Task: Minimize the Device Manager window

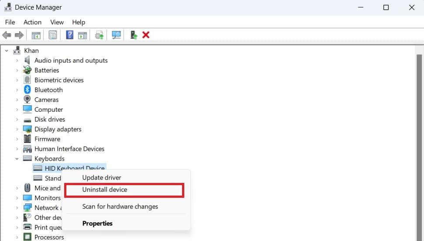Action: [x=360, y=7]
